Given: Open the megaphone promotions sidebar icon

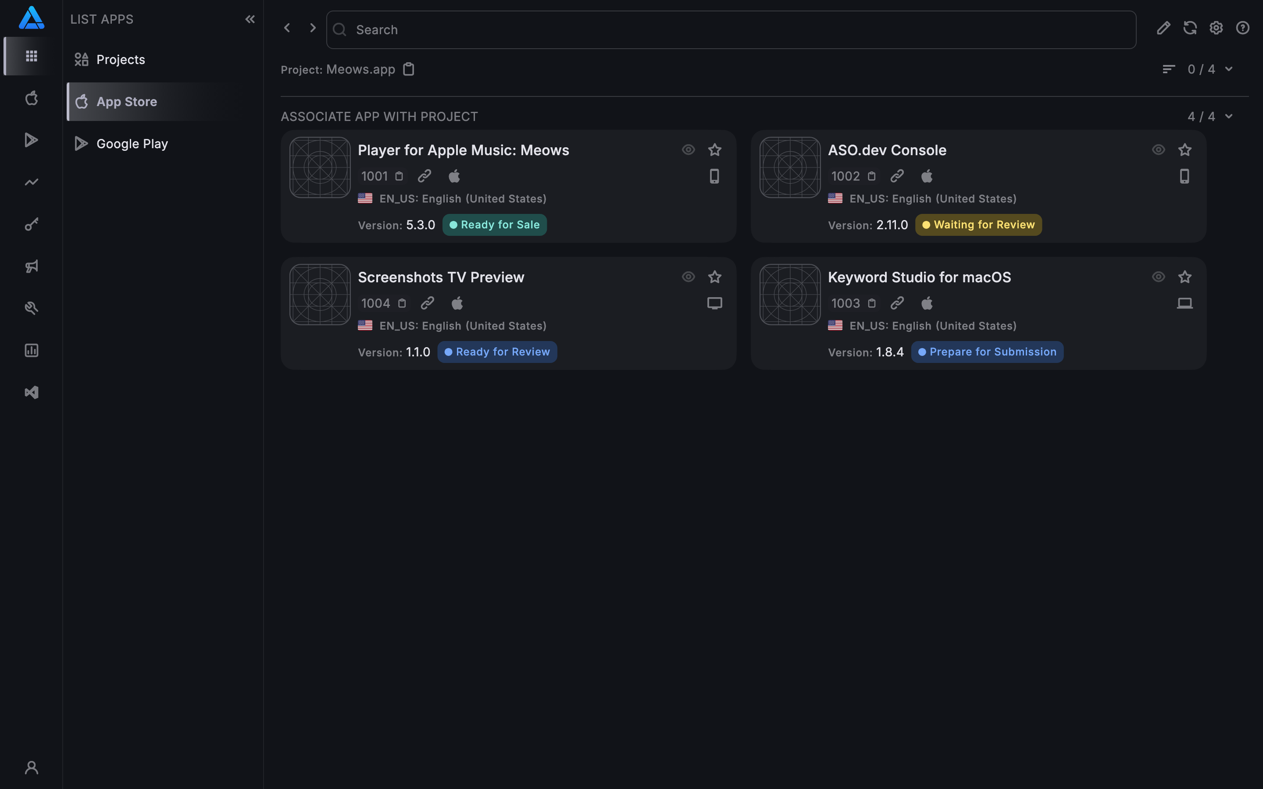Looking at the screenshot, I should pyautogui.click(x=31, y=266).
